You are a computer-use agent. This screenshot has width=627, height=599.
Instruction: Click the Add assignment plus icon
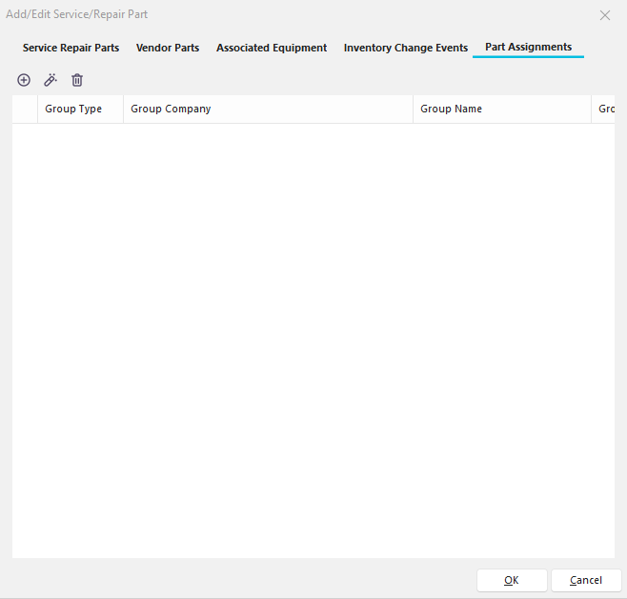pyautogui.click(x=24, y=80)
